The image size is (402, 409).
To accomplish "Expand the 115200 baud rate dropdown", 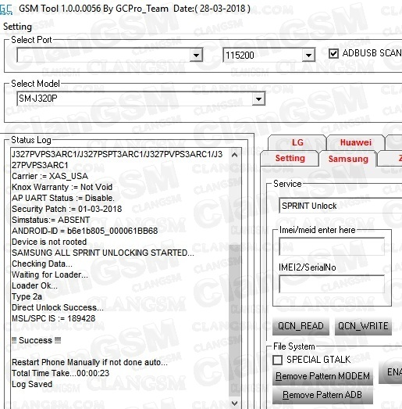I will pyautogui.click(x=308, y=55).
